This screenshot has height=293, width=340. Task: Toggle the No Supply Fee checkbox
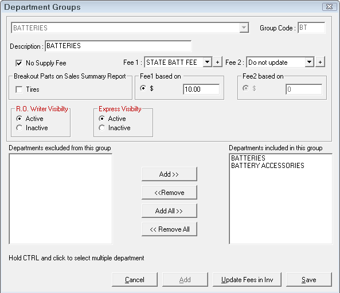[x=19, y=63]
